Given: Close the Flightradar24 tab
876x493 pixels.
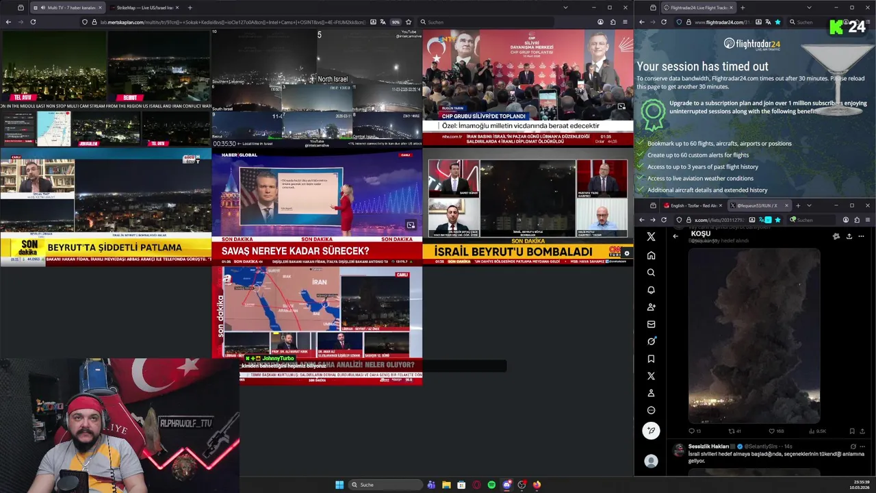Looking at the screenshot, I should click(x=731, y=8).
